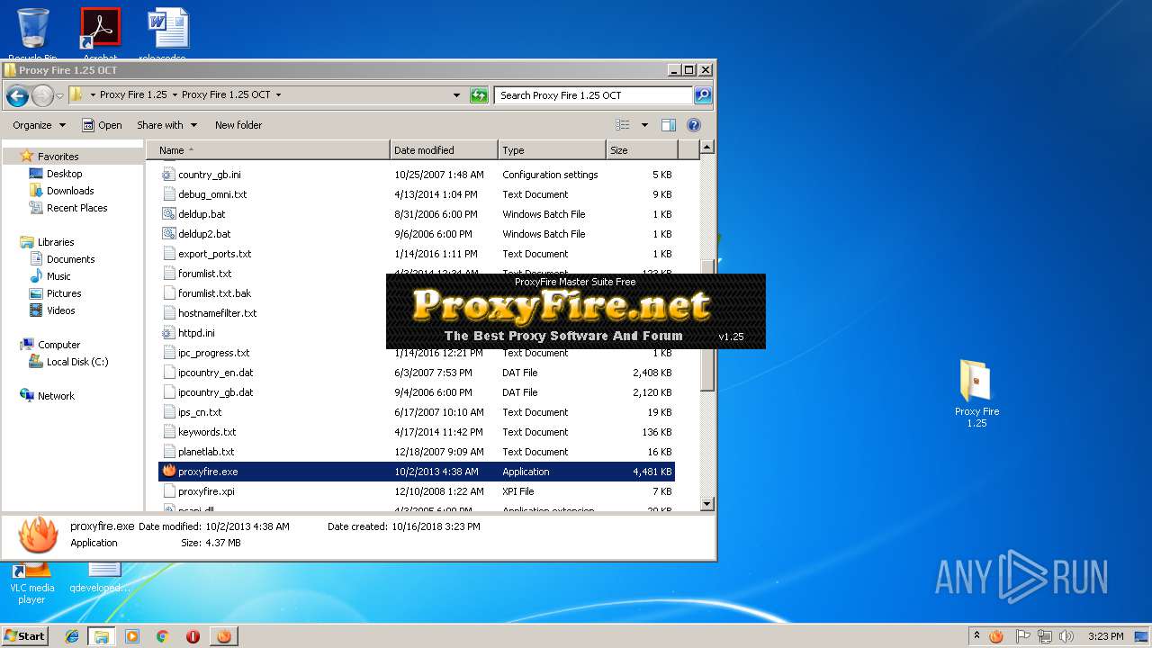The height and width of the screenshot is (648, 1152).
Task: Select Downloads in Favorites
Action: (x=70, y=191)
